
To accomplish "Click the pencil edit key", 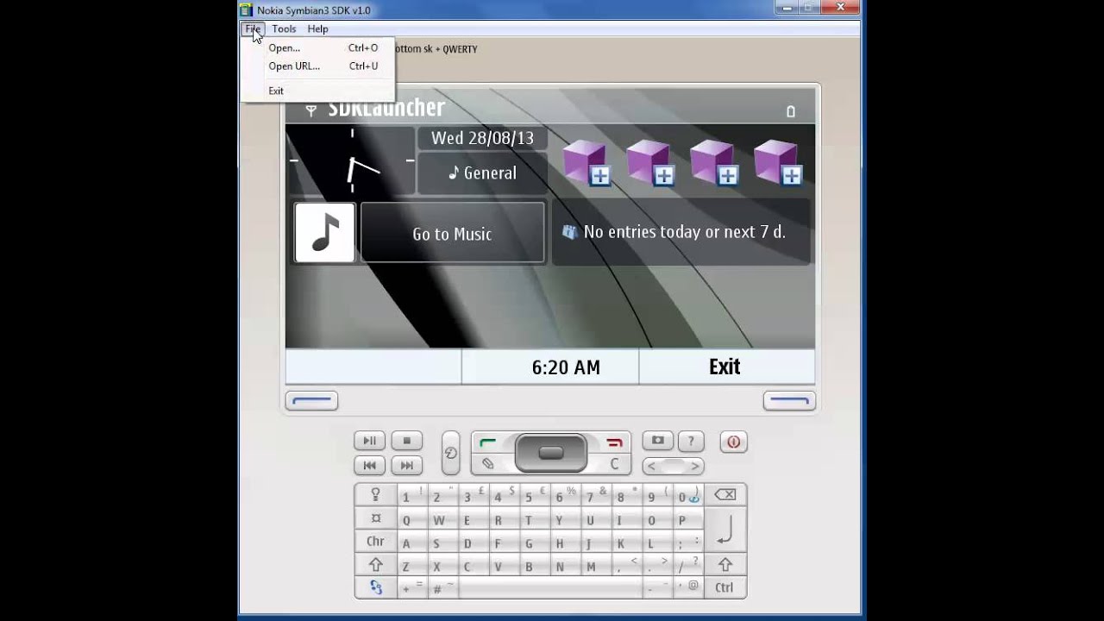I will tap(487, 464).
